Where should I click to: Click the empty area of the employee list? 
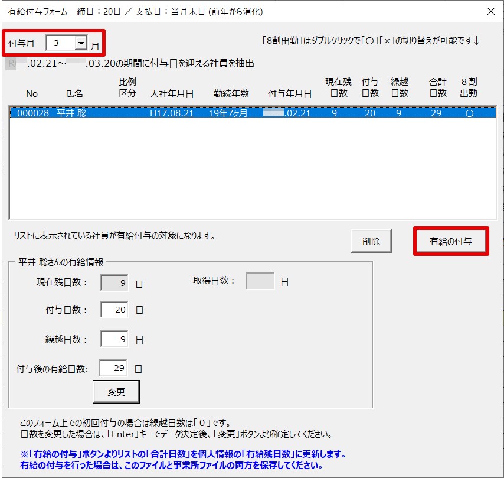[252, 171]
